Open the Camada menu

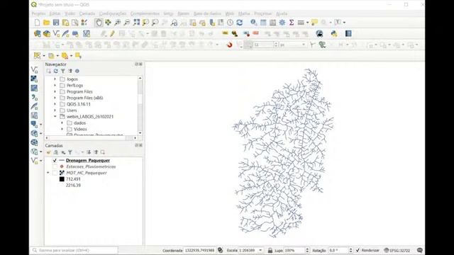pyautogui.click(x=87, y=13)
